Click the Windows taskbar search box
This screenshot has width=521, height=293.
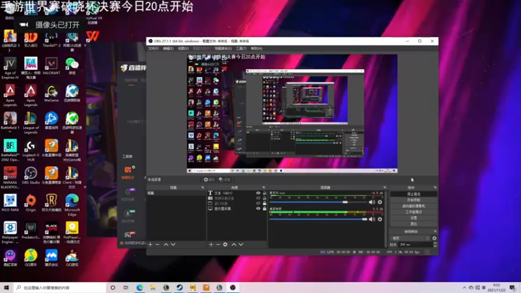(x=60, y=287)
